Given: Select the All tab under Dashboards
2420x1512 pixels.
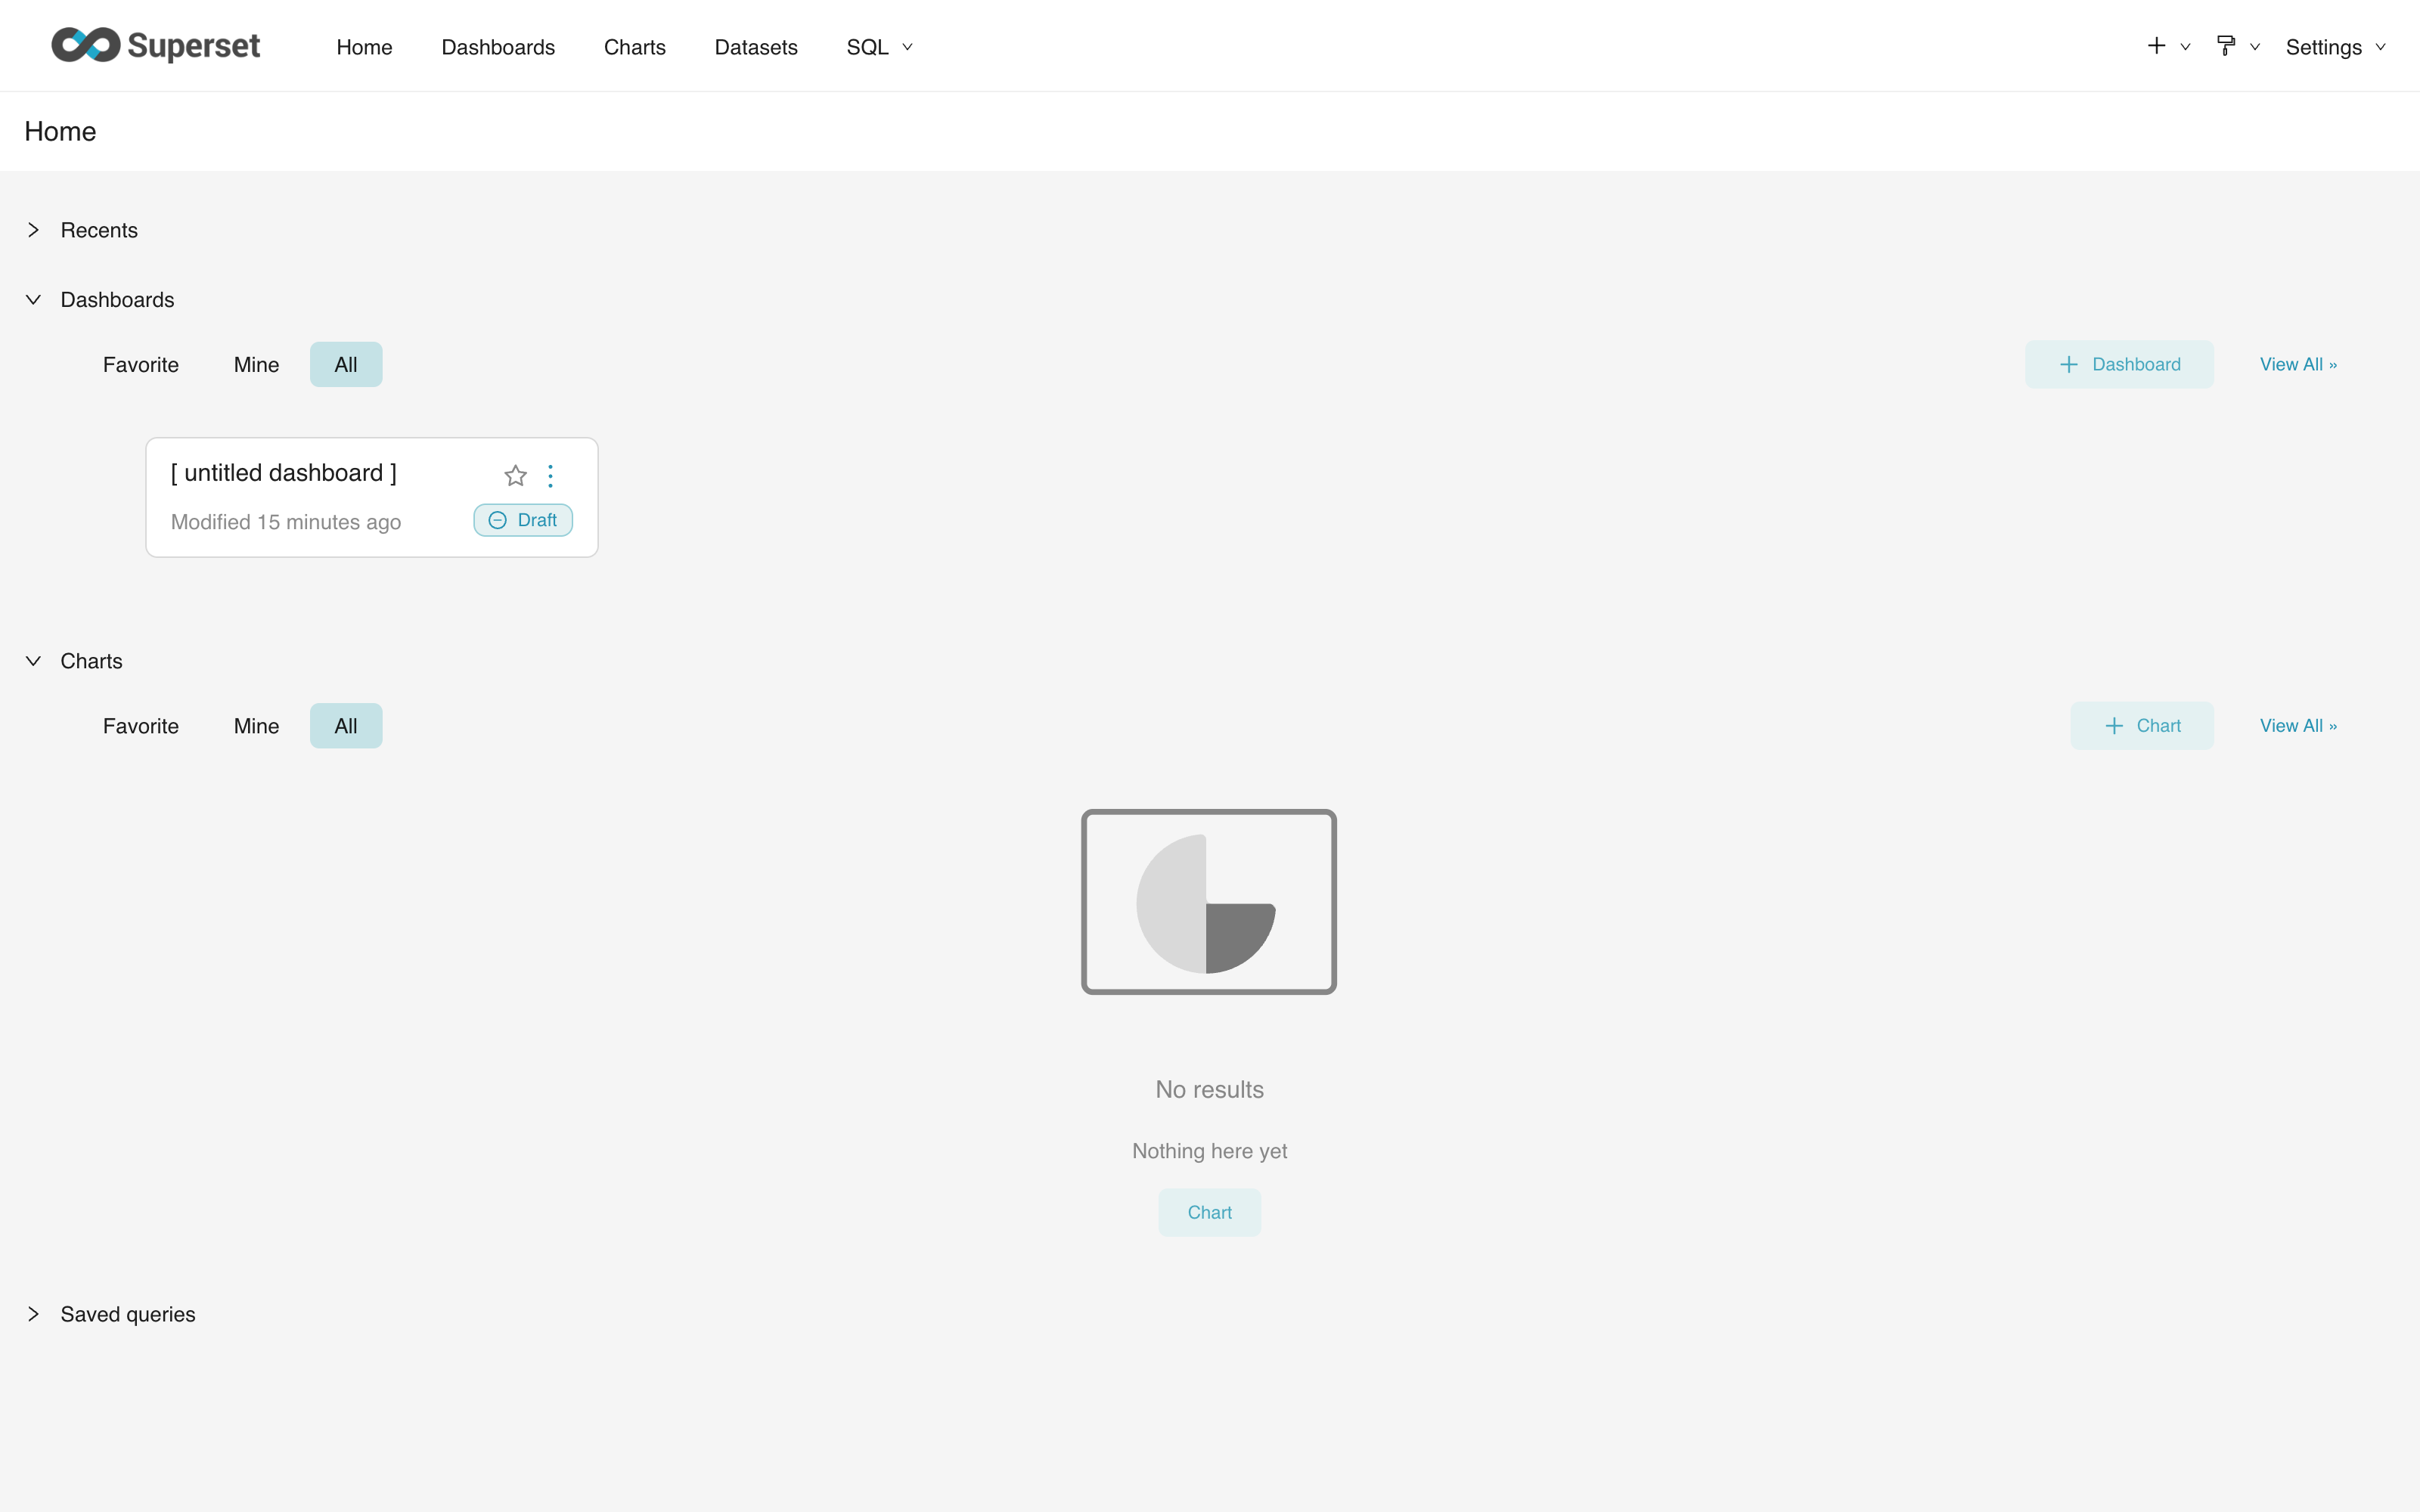Looking at the screenshot, I should (x=346, y=365).
